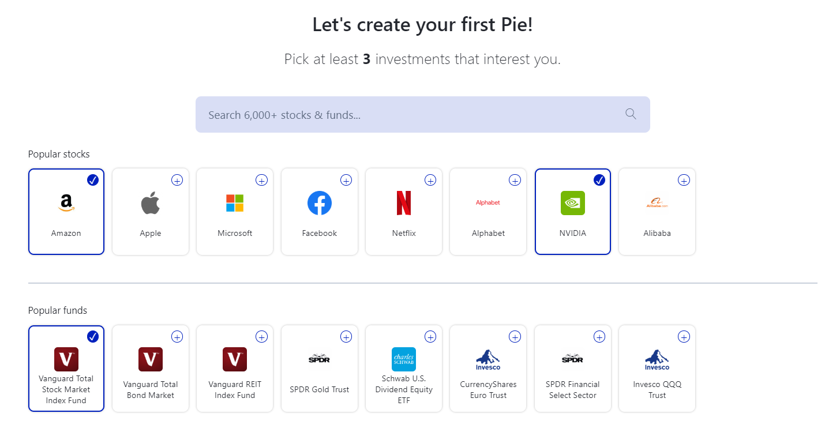Uncheck Vanguard Total Stock Market Index Fund
Viewport: 840px width, 432px height.
point(93,336)
